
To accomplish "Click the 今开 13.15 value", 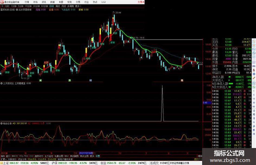I will pyautogui.click(x=228, y=49).
